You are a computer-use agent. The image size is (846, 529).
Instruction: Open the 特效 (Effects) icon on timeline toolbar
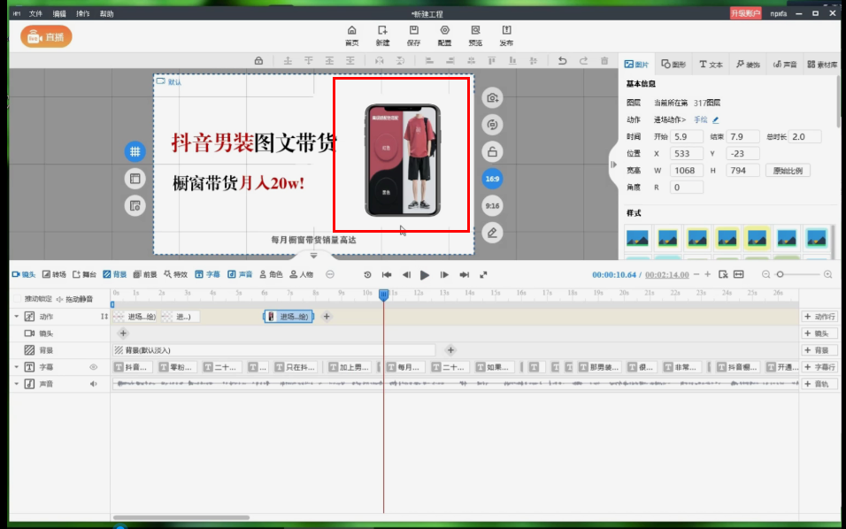[172, 274]
